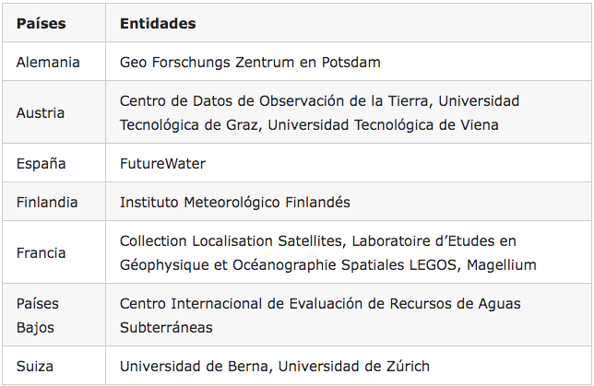The width and height of the screenshot is (594, 386).
Task: Select the Finlandia country cell
Action: click(x=47, y=202)
